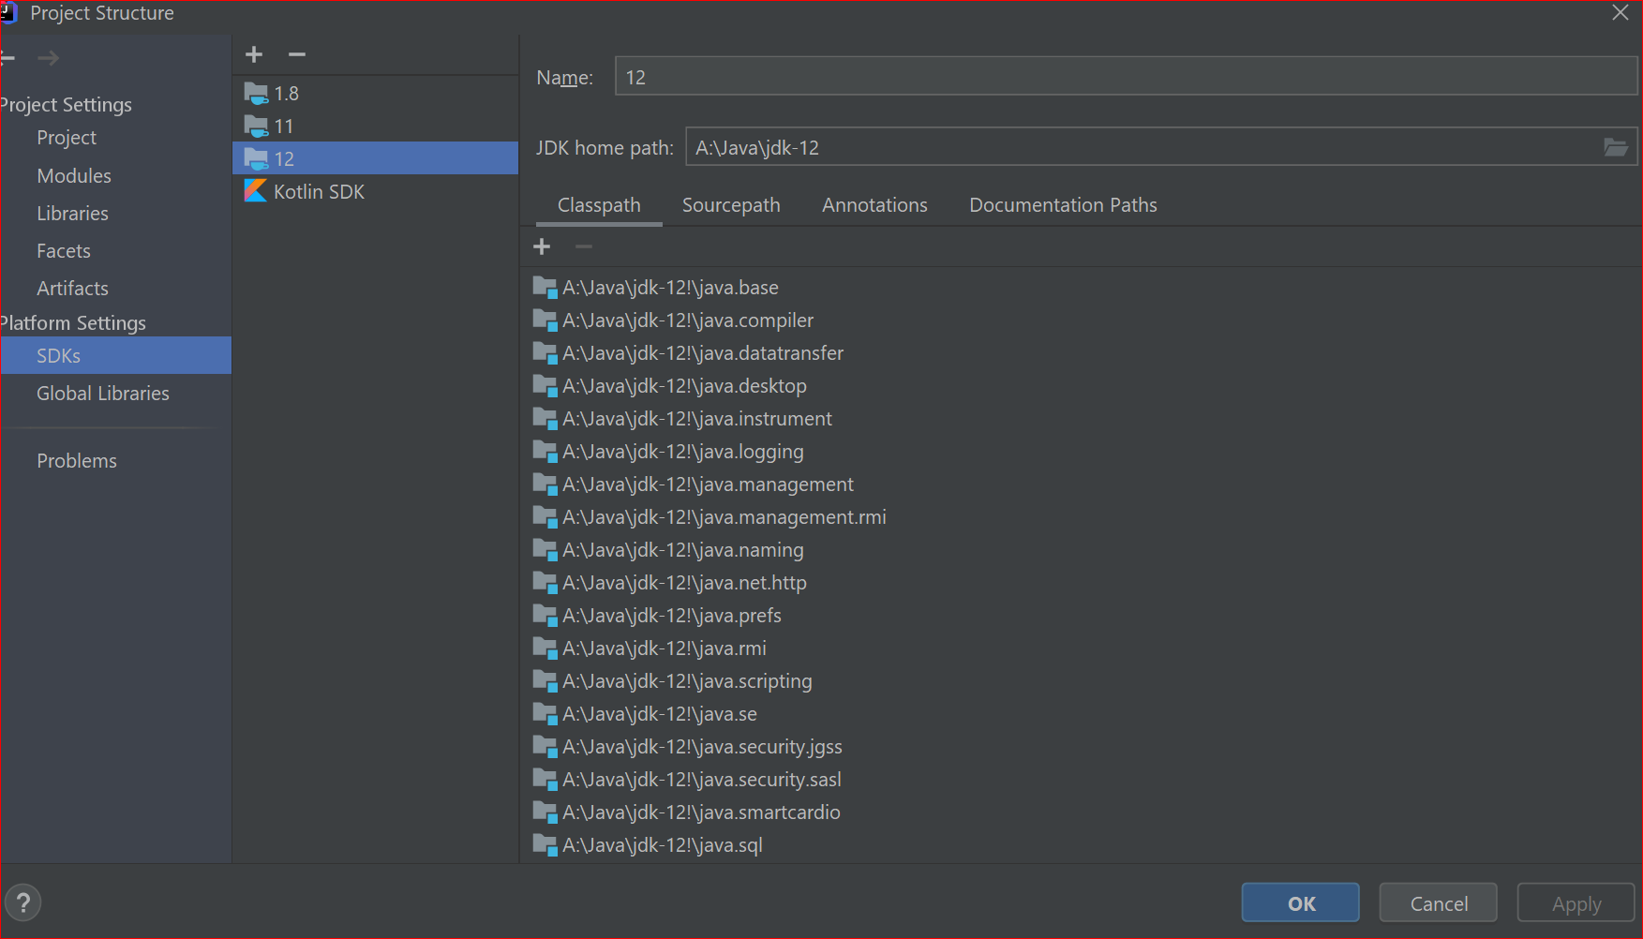Select java.security.sasl classpath entry

687,780
